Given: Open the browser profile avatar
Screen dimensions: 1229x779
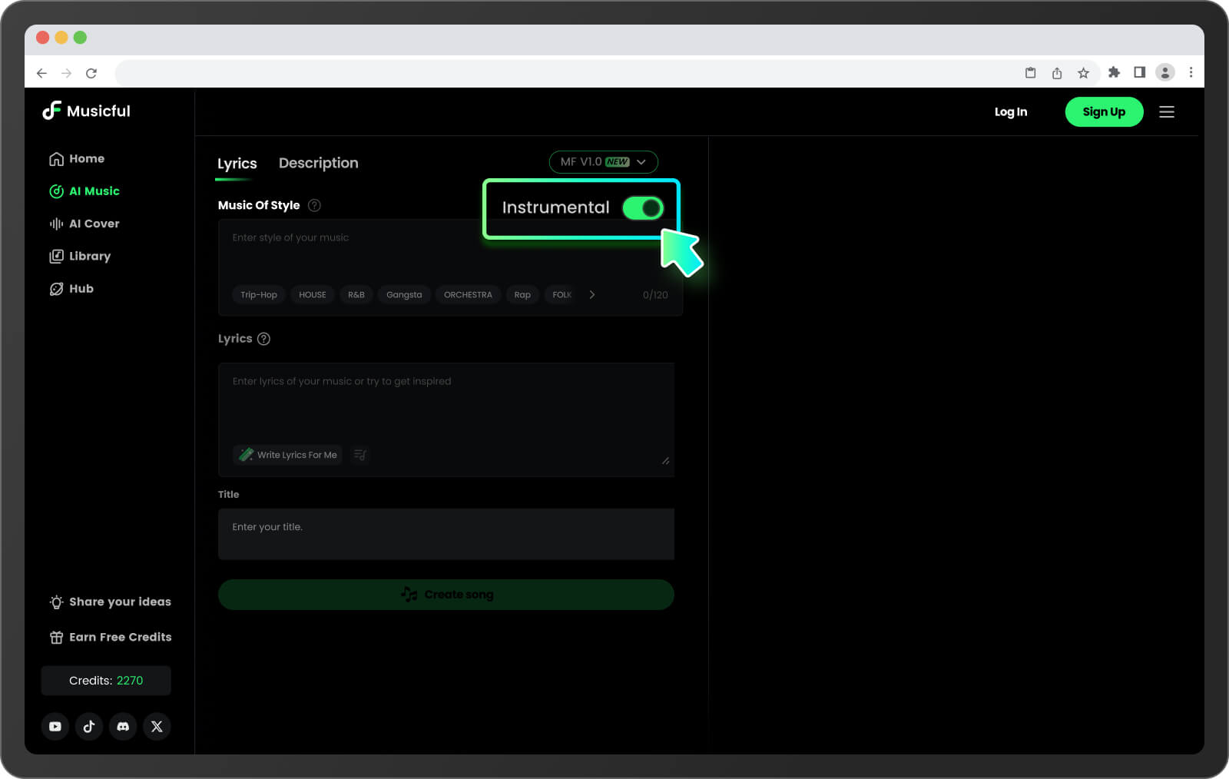Looking at the screenshot, I should point(1165,72).
